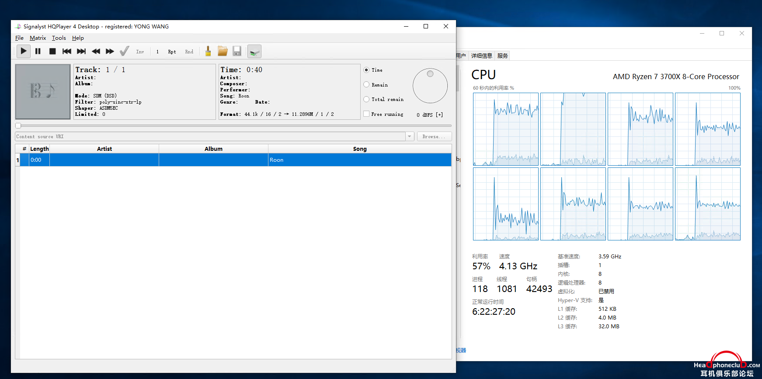Enable the Free running checkbox

(x=366, y=114)
